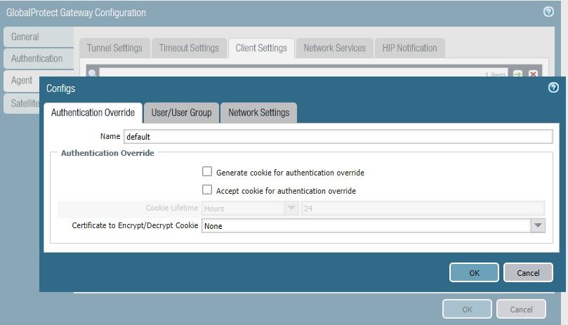Open the Cookie Lifetime Hours dropdown
Image resolution: width=568 pixels, height=325 pixels.
[291, 208]
